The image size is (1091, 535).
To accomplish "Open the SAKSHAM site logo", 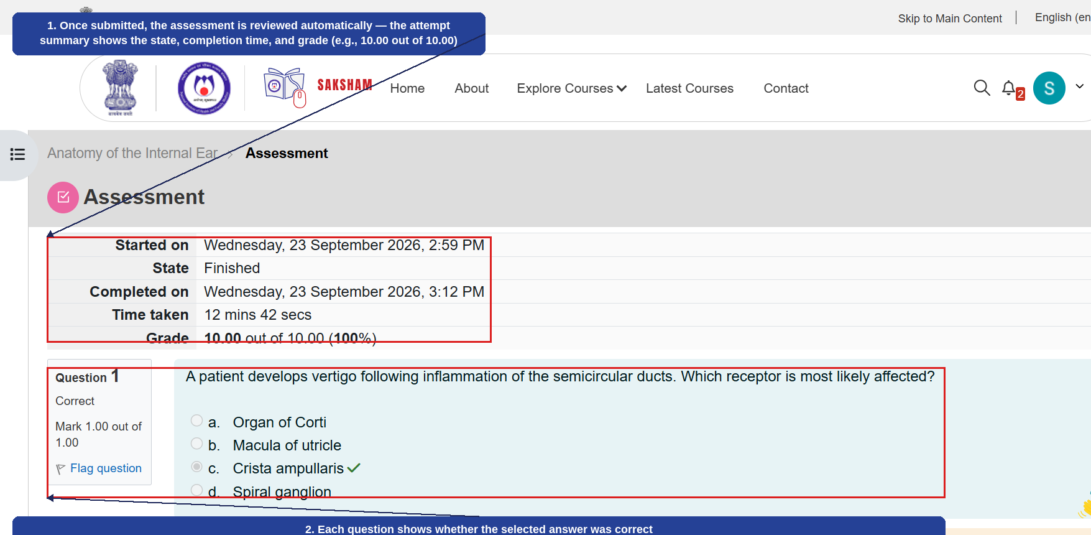I will coord(317,88).
